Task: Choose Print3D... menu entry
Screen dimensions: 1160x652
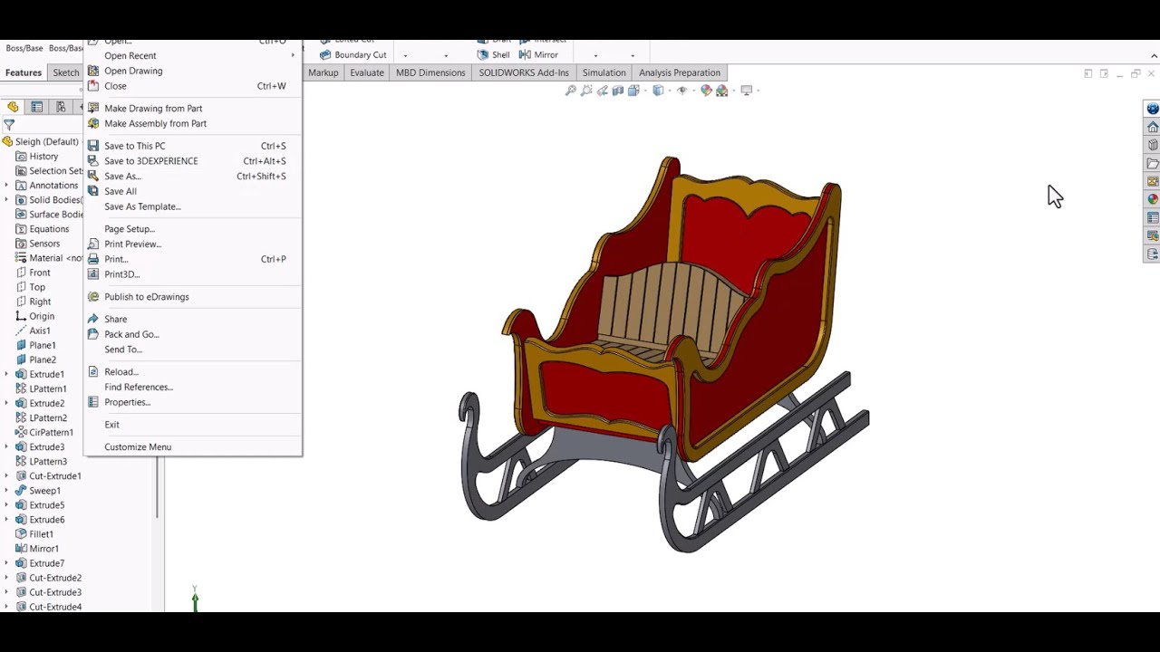Action: tap(122, 274)
